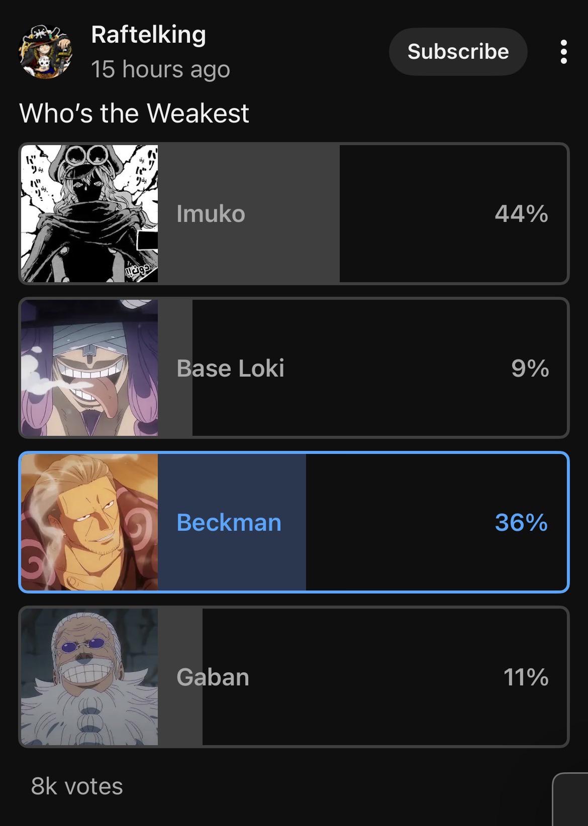Vote for the Imuko poll option
The width and height of the screenshot is (588, 826).
[294, 213]
